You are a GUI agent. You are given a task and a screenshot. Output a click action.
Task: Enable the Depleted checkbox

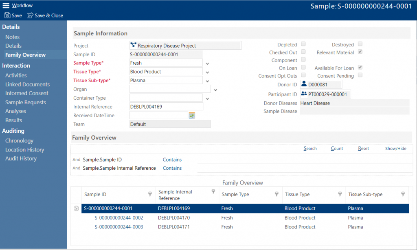coord(303,44)
